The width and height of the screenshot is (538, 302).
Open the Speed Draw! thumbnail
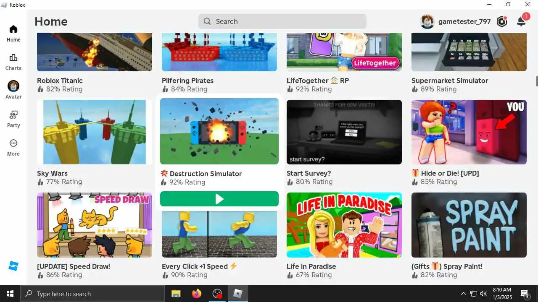[x=95, y=225]
